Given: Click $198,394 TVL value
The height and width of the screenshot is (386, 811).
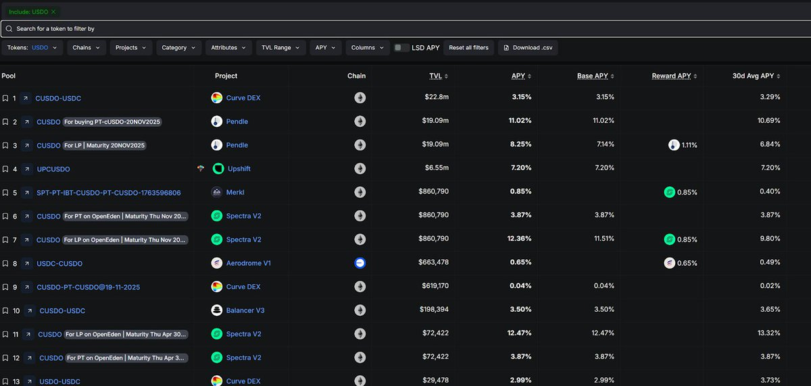Looking at the screenshot, I should tap(433, 310).
